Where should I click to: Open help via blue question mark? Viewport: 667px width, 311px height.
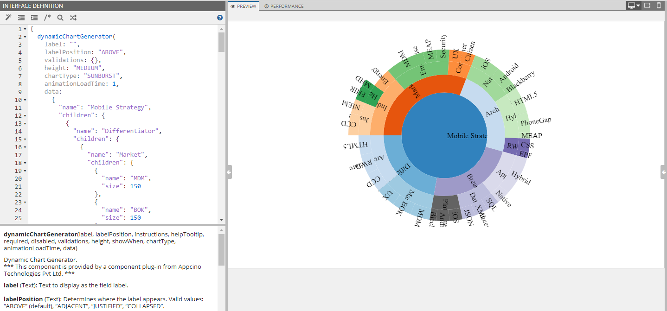click(220, 18)
